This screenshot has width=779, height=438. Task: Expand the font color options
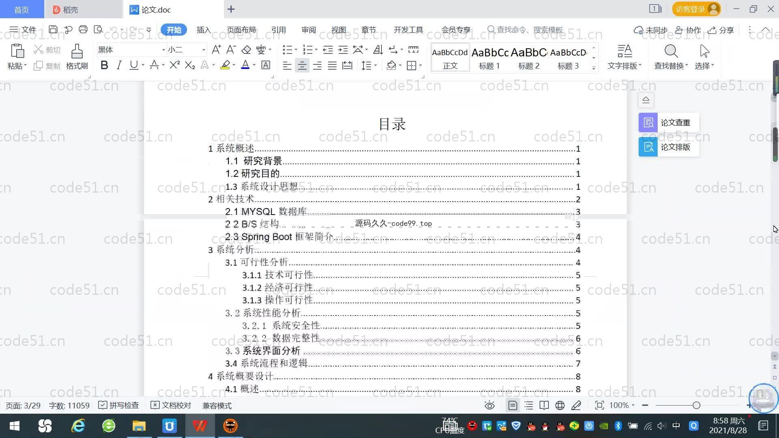(x=254, y=65)
